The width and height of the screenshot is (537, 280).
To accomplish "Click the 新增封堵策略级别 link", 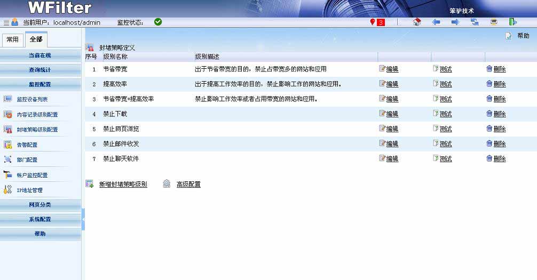I will 123,184.
